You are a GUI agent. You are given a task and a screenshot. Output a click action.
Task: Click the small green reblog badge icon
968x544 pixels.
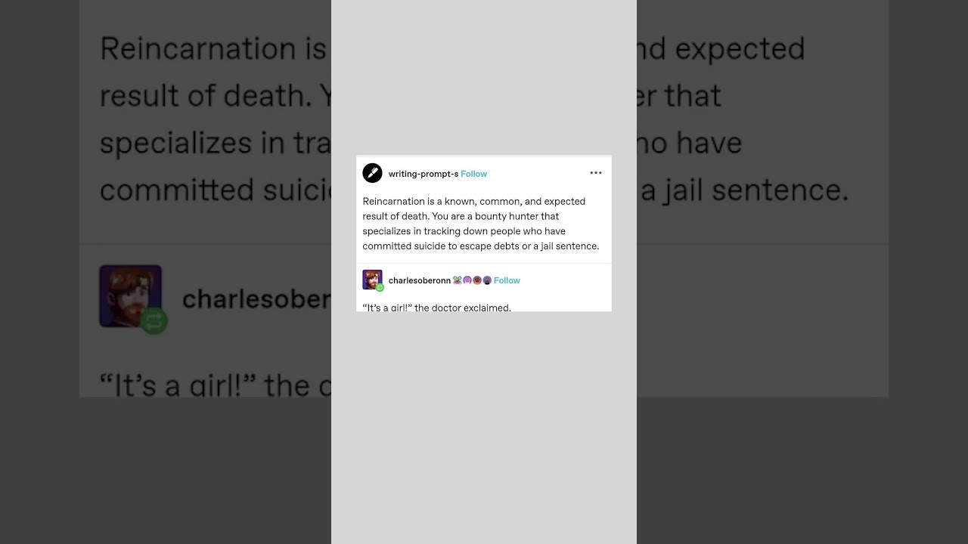click(380, 288)
